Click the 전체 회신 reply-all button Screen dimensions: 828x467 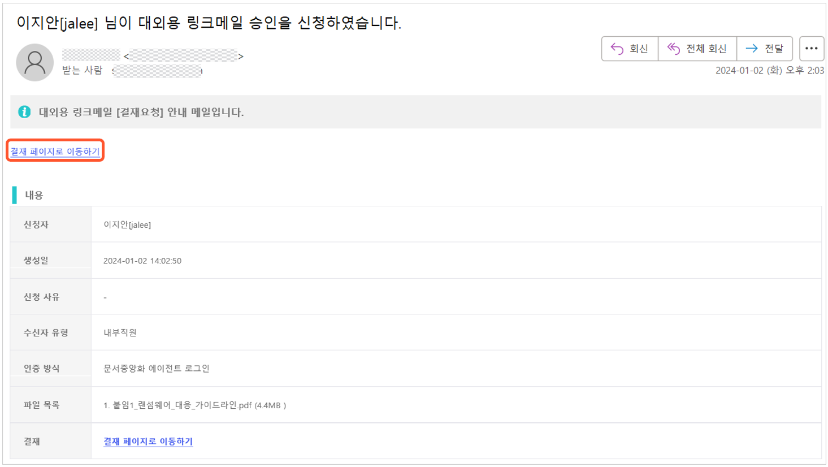(697, 49)
